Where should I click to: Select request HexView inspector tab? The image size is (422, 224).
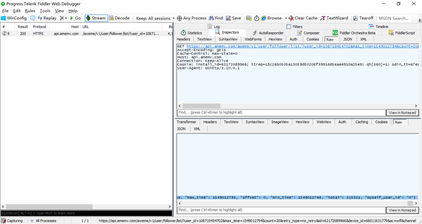[x=275, y=39]
